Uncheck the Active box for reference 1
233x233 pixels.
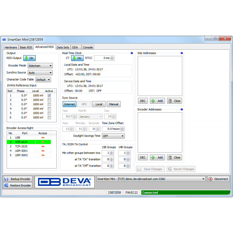(x=49, y=96)
